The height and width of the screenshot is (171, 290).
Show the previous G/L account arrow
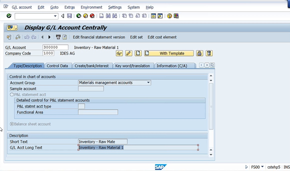[x=42, y=37]
